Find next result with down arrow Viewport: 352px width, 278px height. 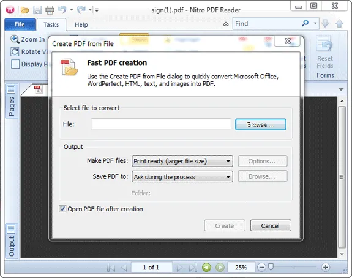tap(326, 23)
